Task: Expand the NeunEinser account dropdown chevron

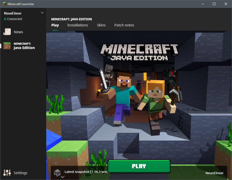Action: 42,13
